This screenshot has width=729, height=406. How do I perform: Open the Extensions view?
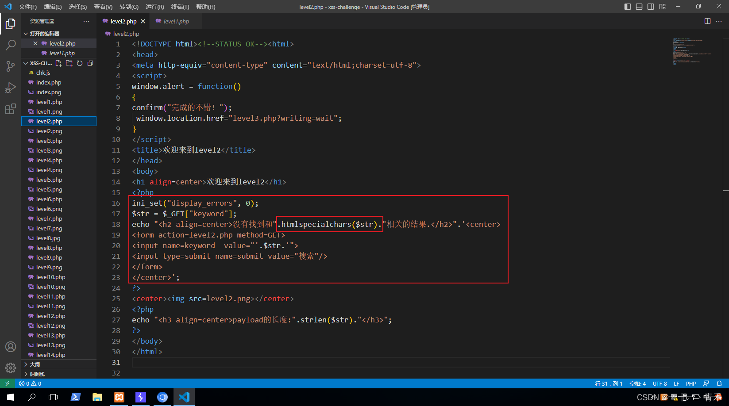11,109
